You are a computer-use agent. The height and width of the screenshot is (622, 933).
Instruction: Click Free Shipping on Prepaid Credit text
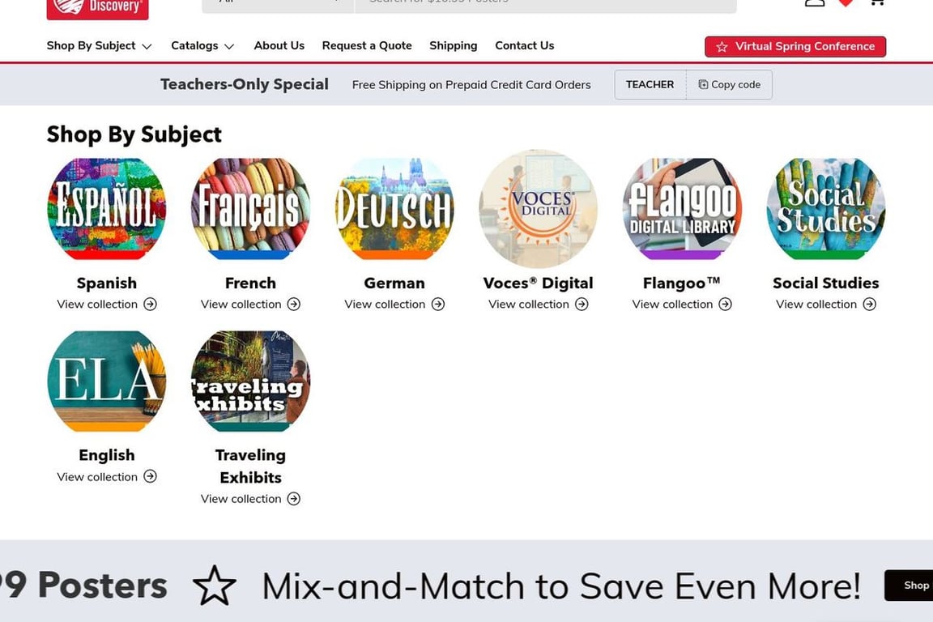click(471, 85)
